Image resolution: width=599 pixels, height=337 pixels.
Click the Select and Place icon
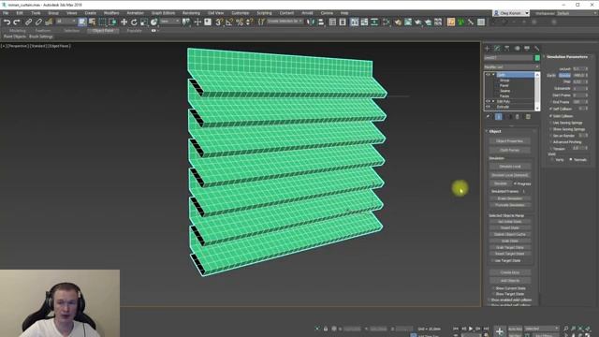pos(153,22)
